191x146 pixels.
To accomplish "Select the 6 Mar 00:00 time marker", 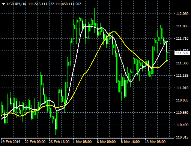I will point(106,142).
